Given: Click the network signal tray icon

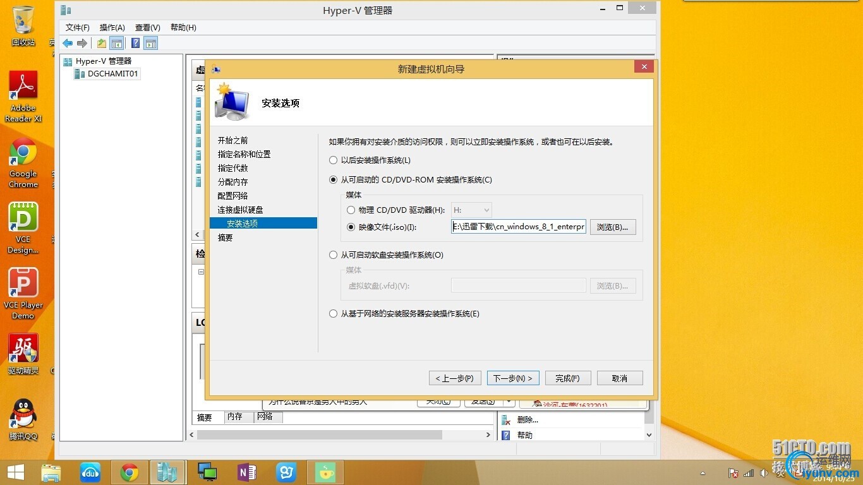Looking at the screenshot, I should [749, 472].
